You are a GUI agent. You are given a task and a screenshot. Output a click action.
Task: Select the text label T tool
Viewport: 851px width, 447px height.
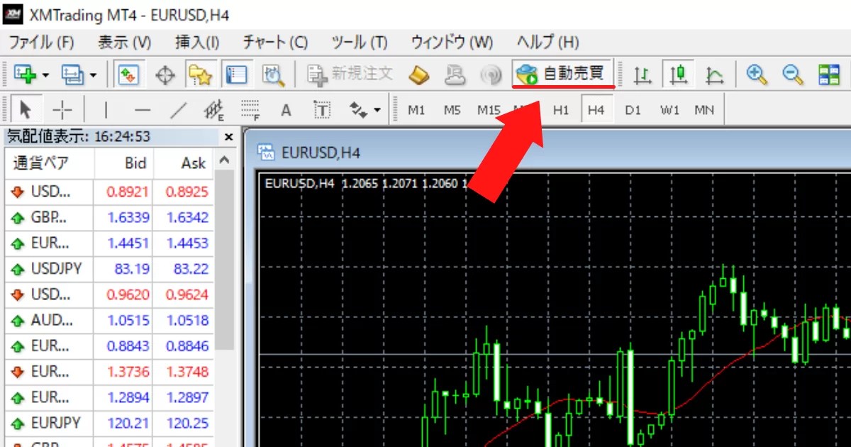322,110
